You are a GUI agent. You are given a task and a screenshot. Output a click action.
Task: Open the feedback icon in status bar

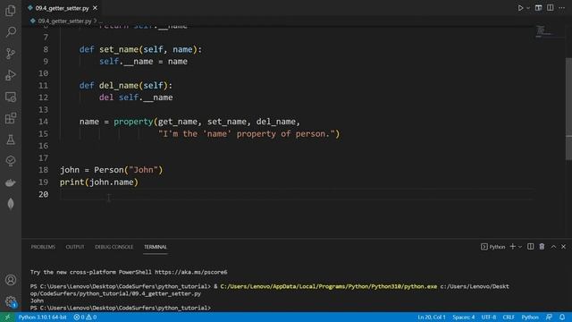(549, 317)
